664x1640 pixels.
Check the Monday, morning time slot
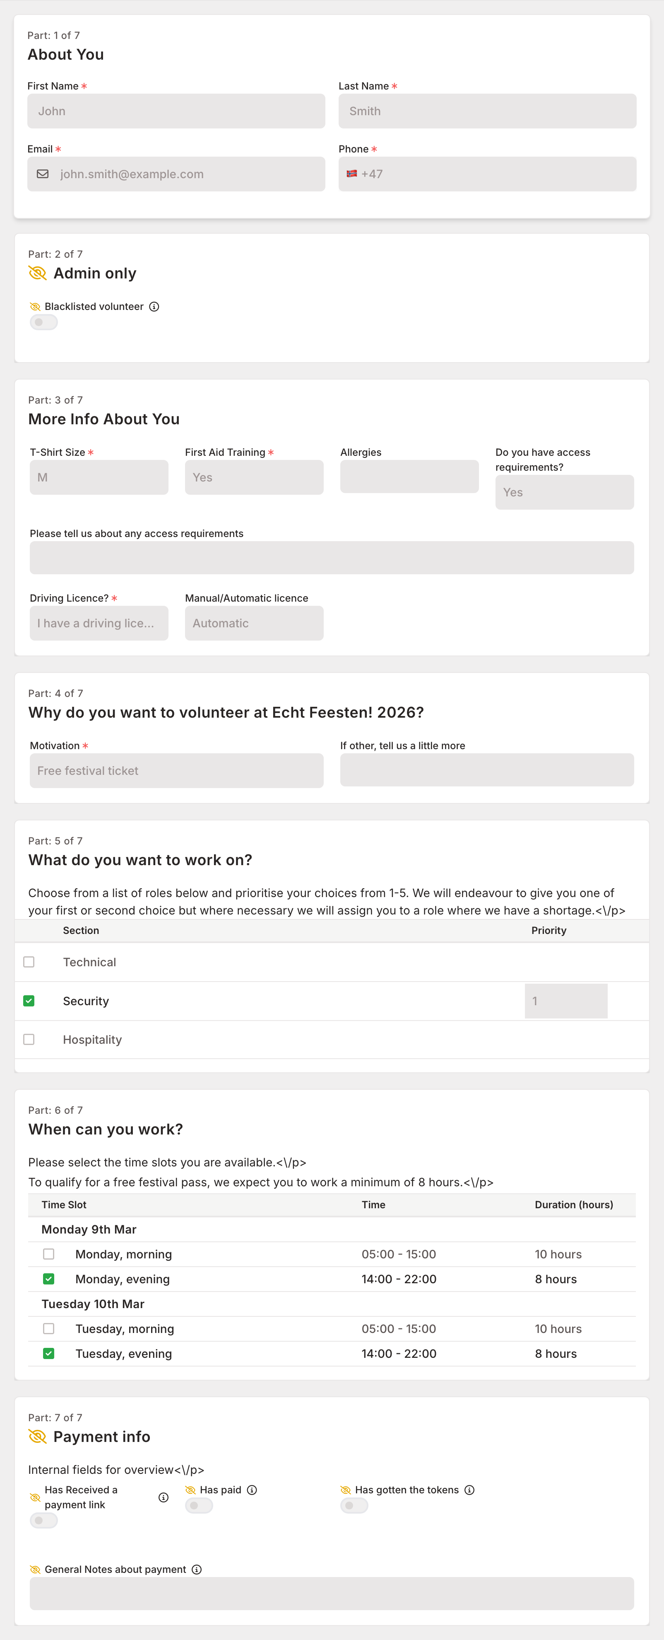coord(48,1254)
